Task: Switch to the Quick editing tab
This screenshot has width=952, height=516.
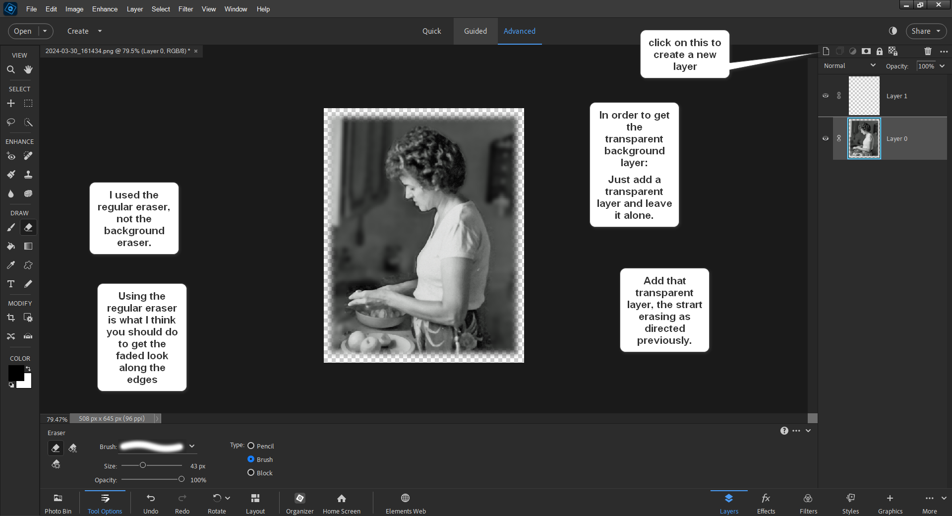Action: [x=431, y=31]
